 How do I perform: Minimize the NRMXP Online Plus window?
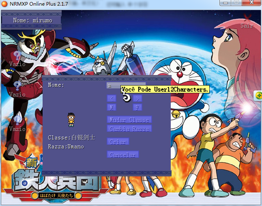pyautogui.click(x=225, y=3)
